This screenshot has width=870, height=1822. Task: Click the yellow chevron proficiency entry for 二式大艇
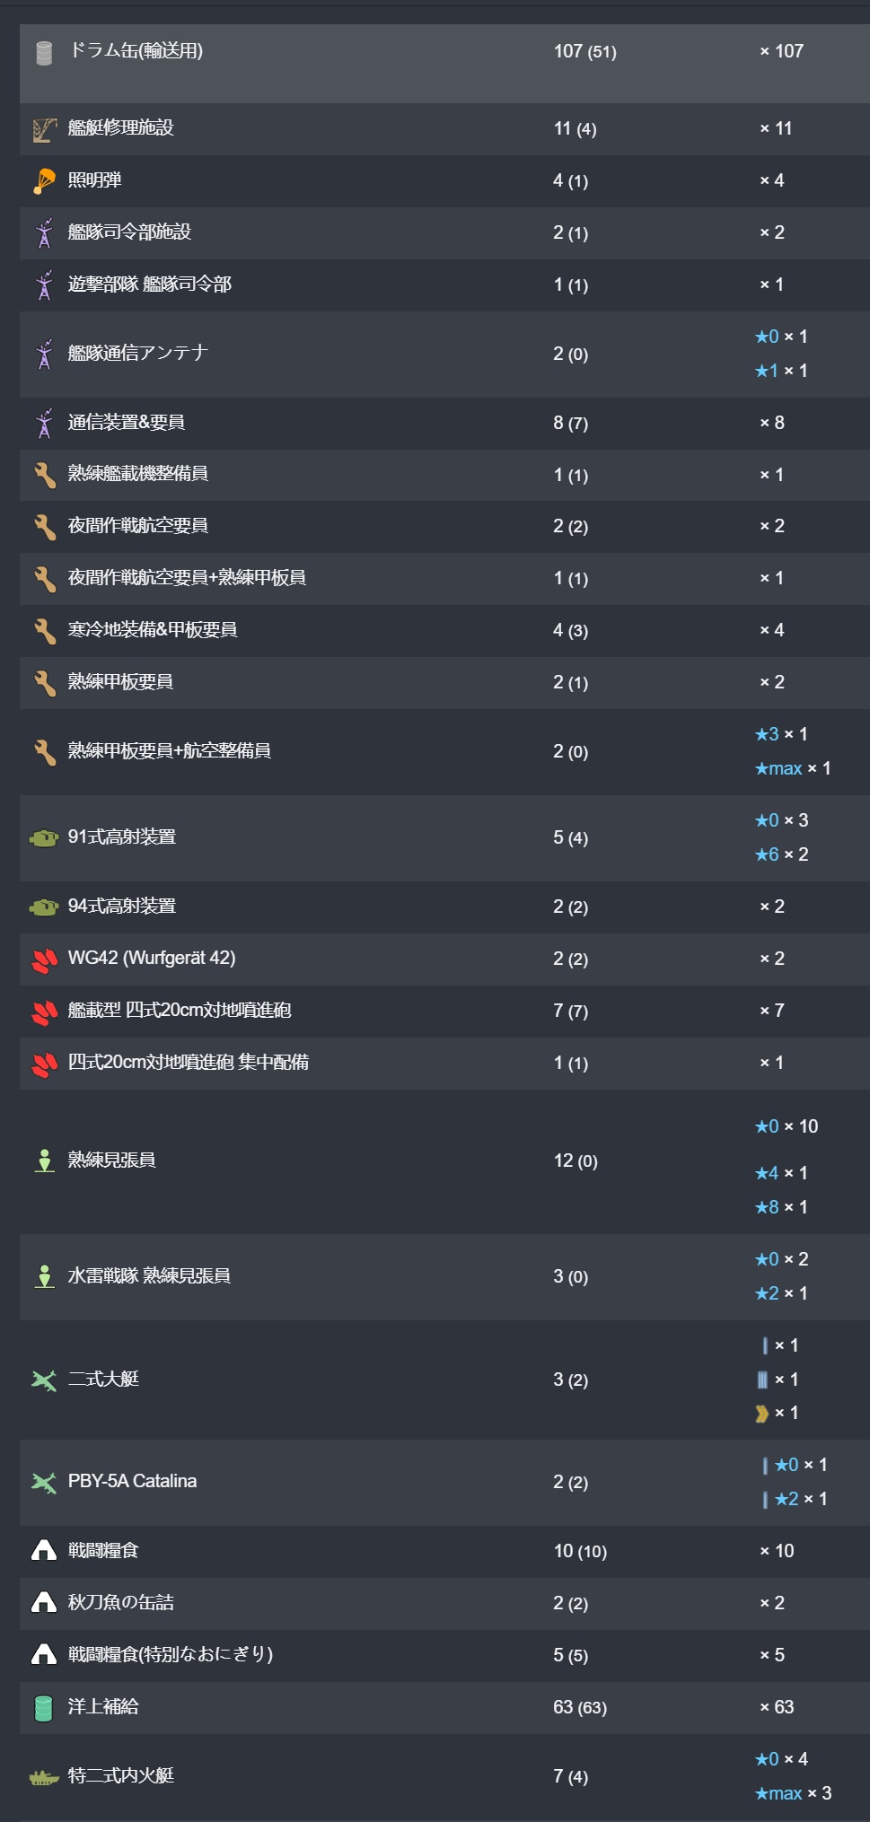pyautogui.click(x=778, y=1414)
